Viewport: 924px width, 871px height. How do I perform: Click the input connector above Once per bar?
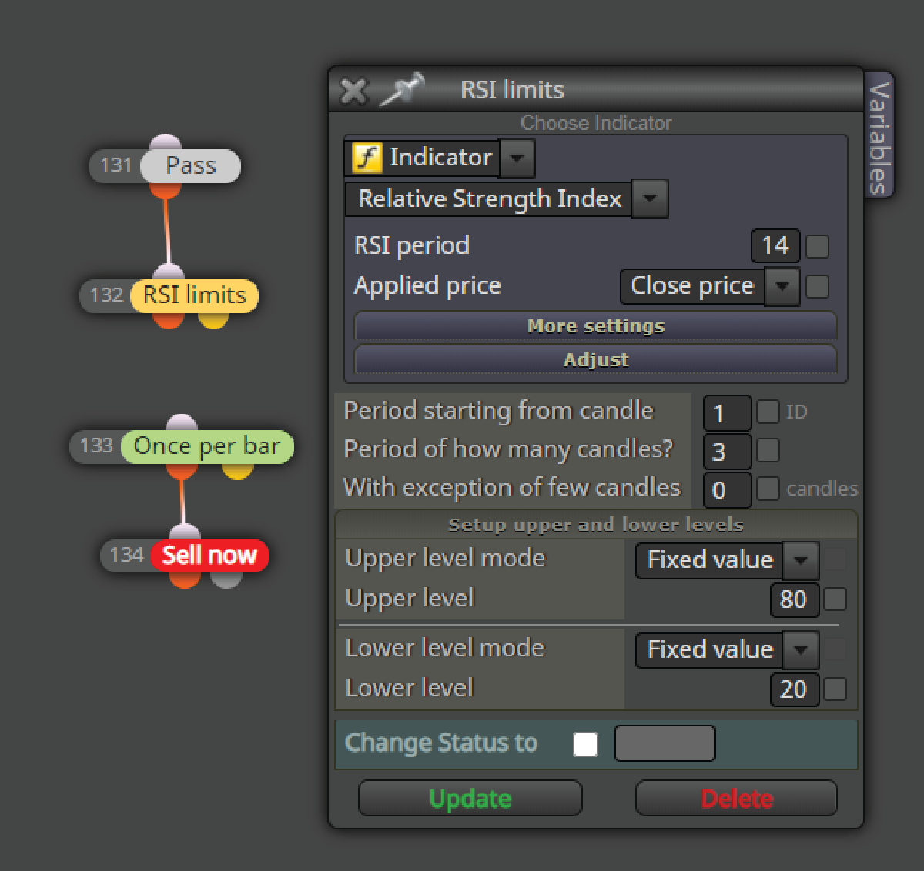182,423
